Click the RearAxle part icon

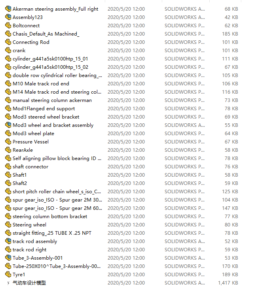tap(8, 150)
